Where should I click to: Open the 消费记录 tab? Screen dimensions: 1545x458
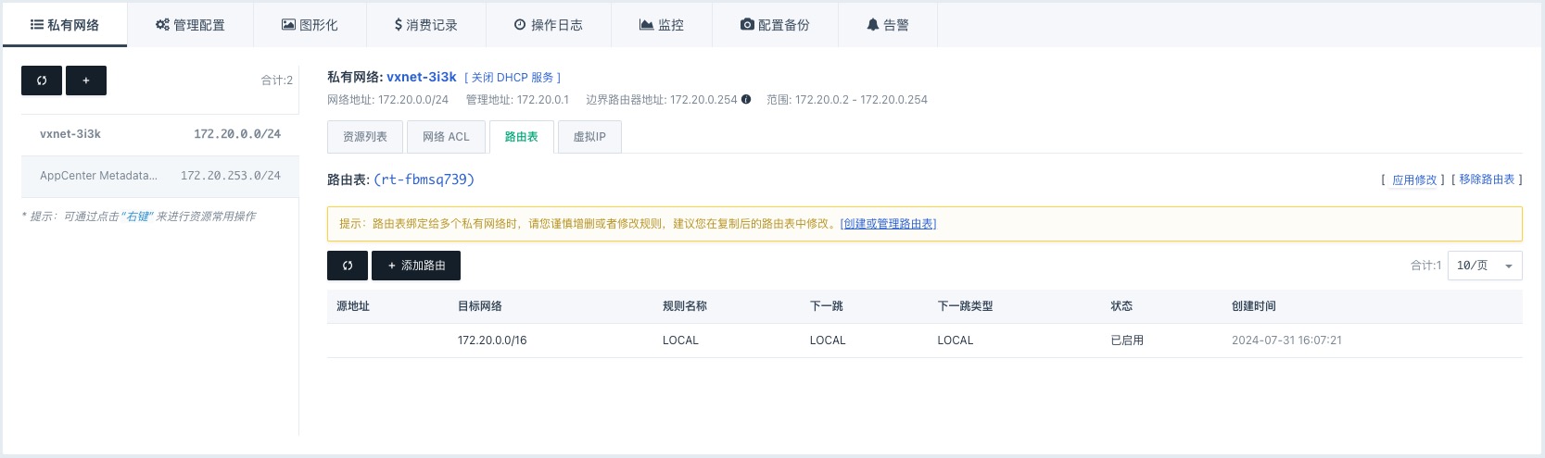point(426,25)
